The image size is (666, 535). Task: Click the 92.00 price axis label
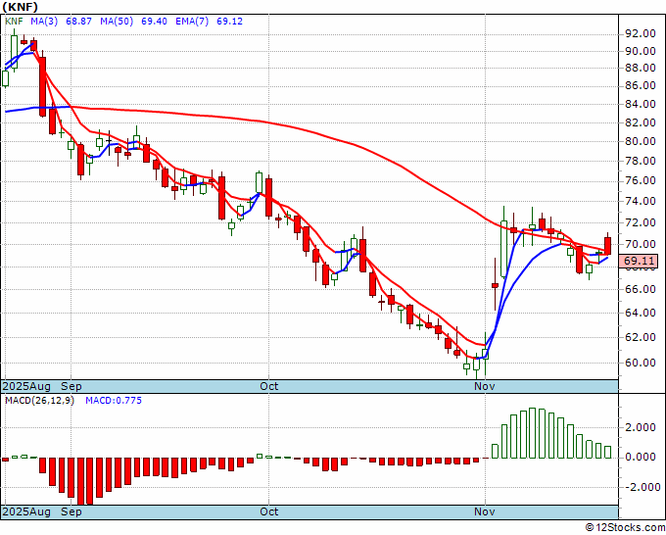click(641, 33)
